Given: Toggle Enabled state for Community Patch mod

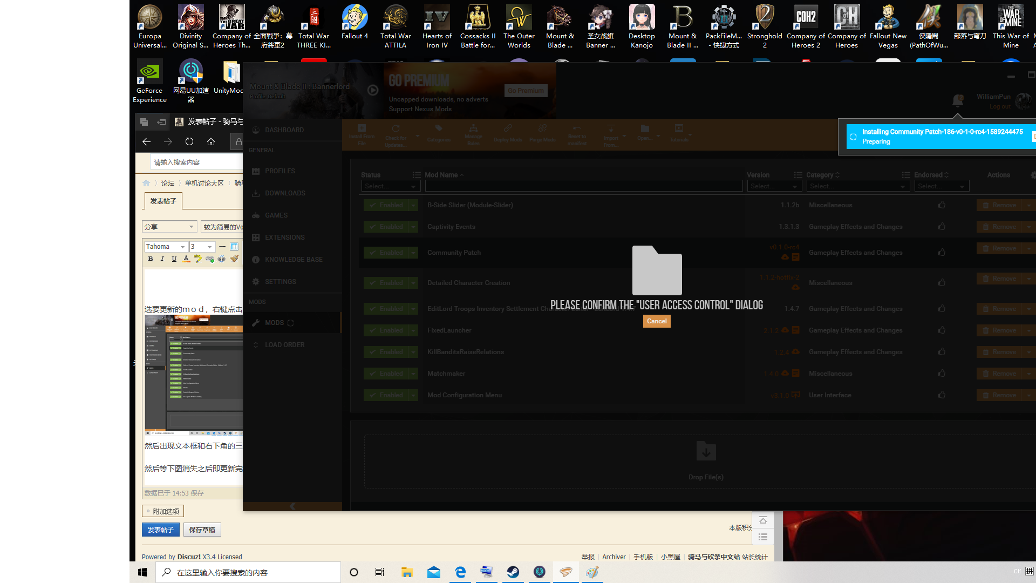Looking at the screenshot, I should [x=386, y=253].
